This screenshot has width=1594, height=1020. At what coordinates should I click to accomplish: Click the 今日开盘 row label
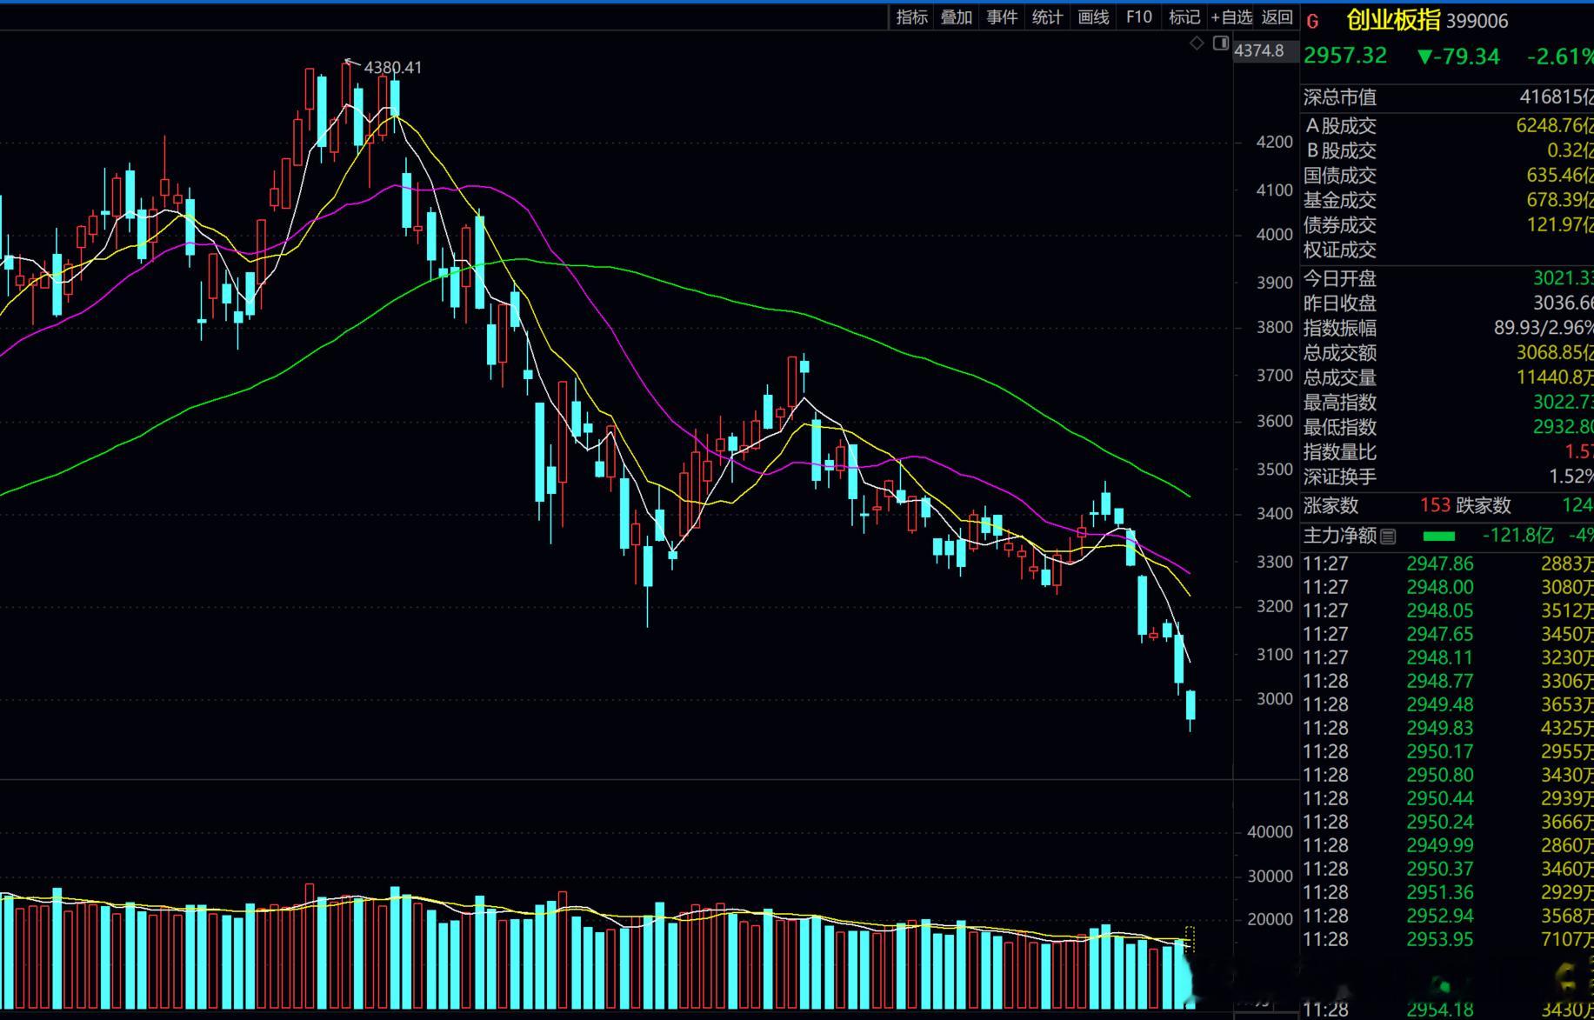click(1340, 278)
